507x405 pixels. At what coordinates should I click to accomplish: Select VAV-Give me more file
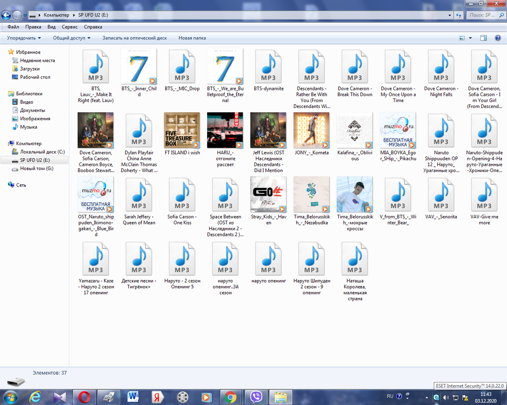[x=484, y=202]
